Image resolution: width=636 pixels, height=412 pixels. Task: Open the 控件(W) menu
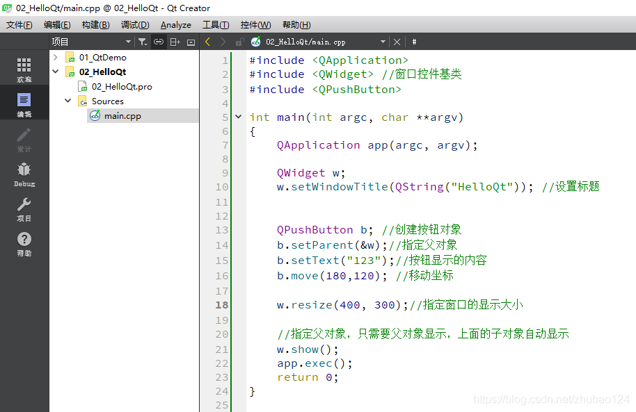coord(255,25)
